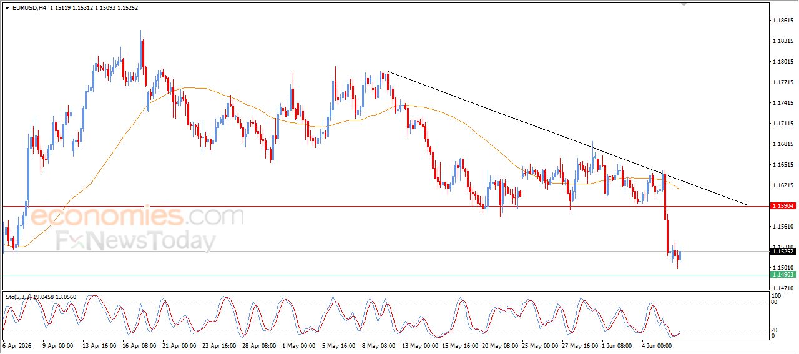Viewport: 799px width, 354px height.
Task: Click the EURUSD,H4 symbol title text
Action: [29, 8]
